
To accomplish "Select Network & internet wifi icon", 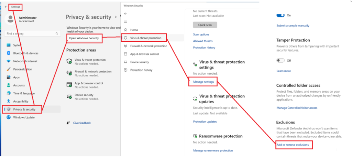I will tap(9, 61).
